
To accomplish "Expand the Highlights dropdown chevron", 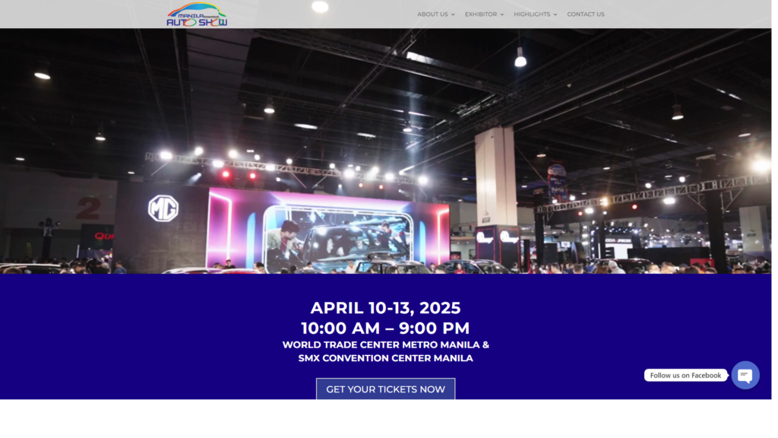I will (x=555, y=15).
